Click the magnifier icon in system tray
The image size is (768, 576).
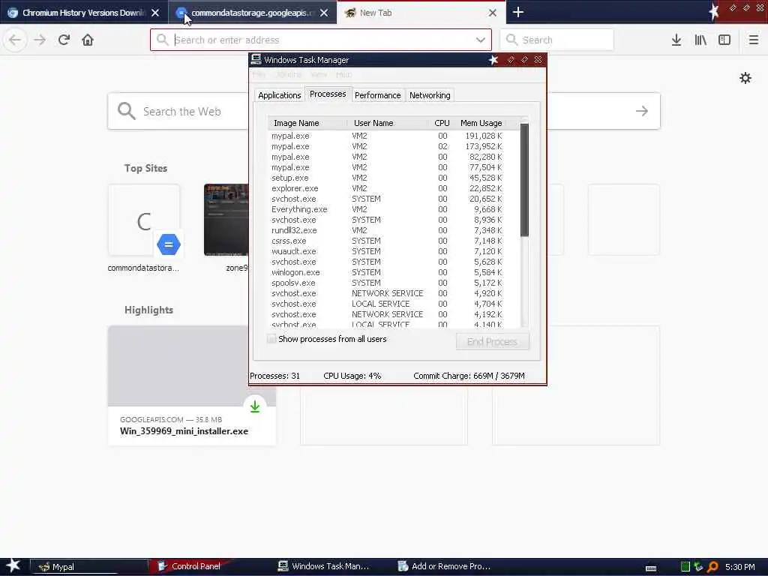point(712,567)
